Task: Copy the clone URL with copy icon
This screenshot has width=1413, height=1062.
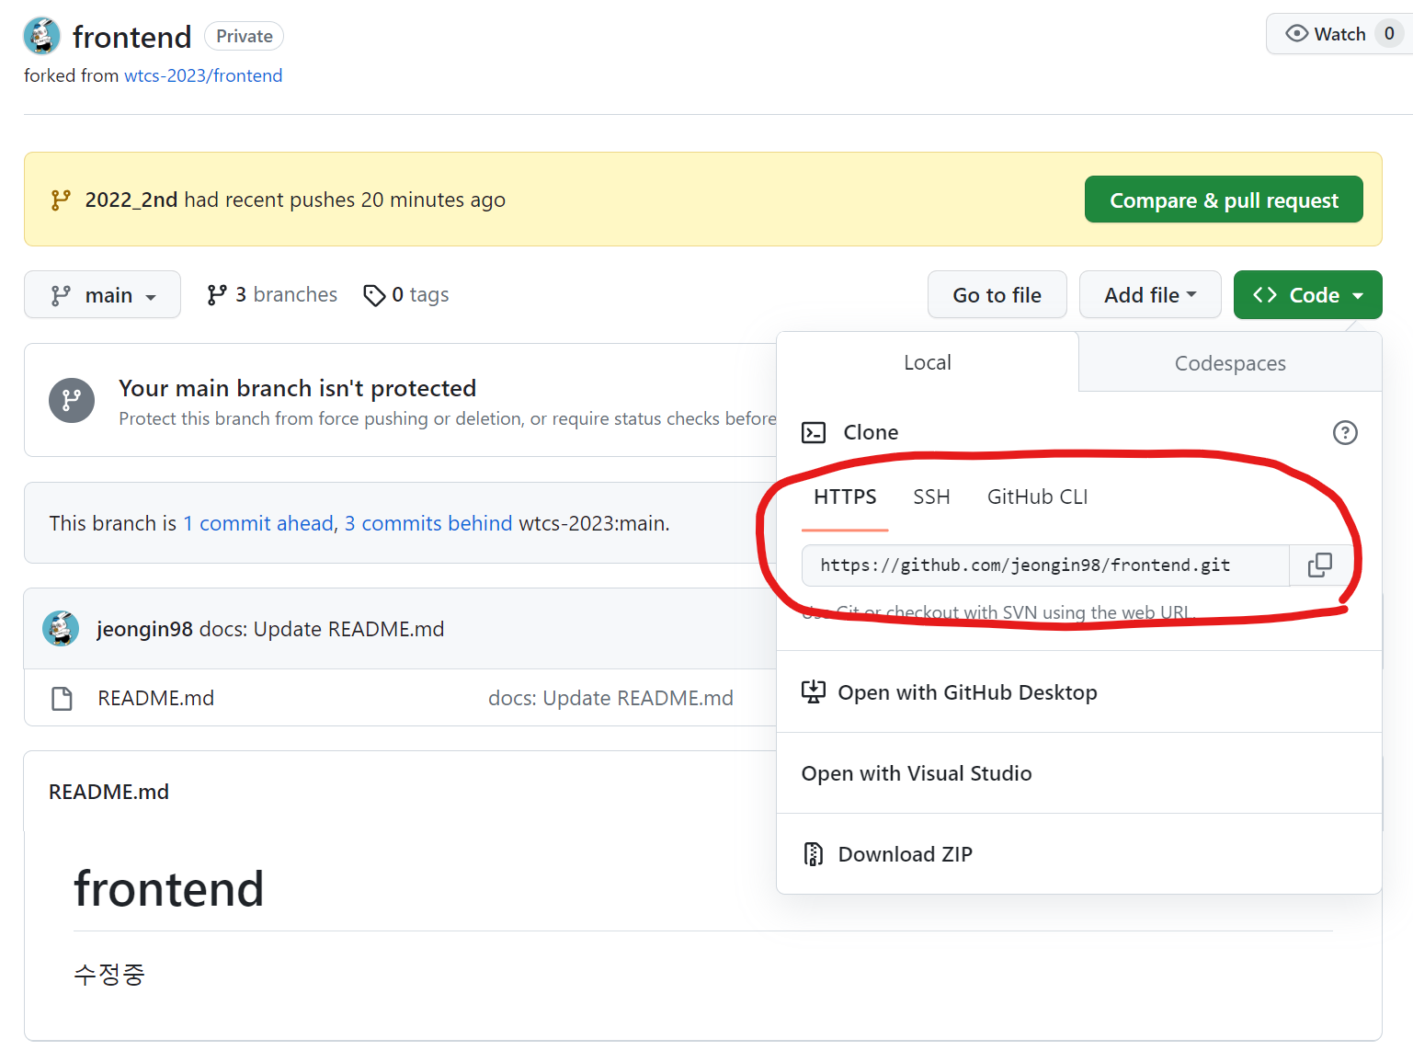Action: pyautogui.click(x=1319, y=565)
